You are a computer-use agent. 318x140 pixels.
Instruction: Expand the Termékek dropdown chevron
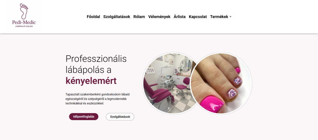click(230, 17)
